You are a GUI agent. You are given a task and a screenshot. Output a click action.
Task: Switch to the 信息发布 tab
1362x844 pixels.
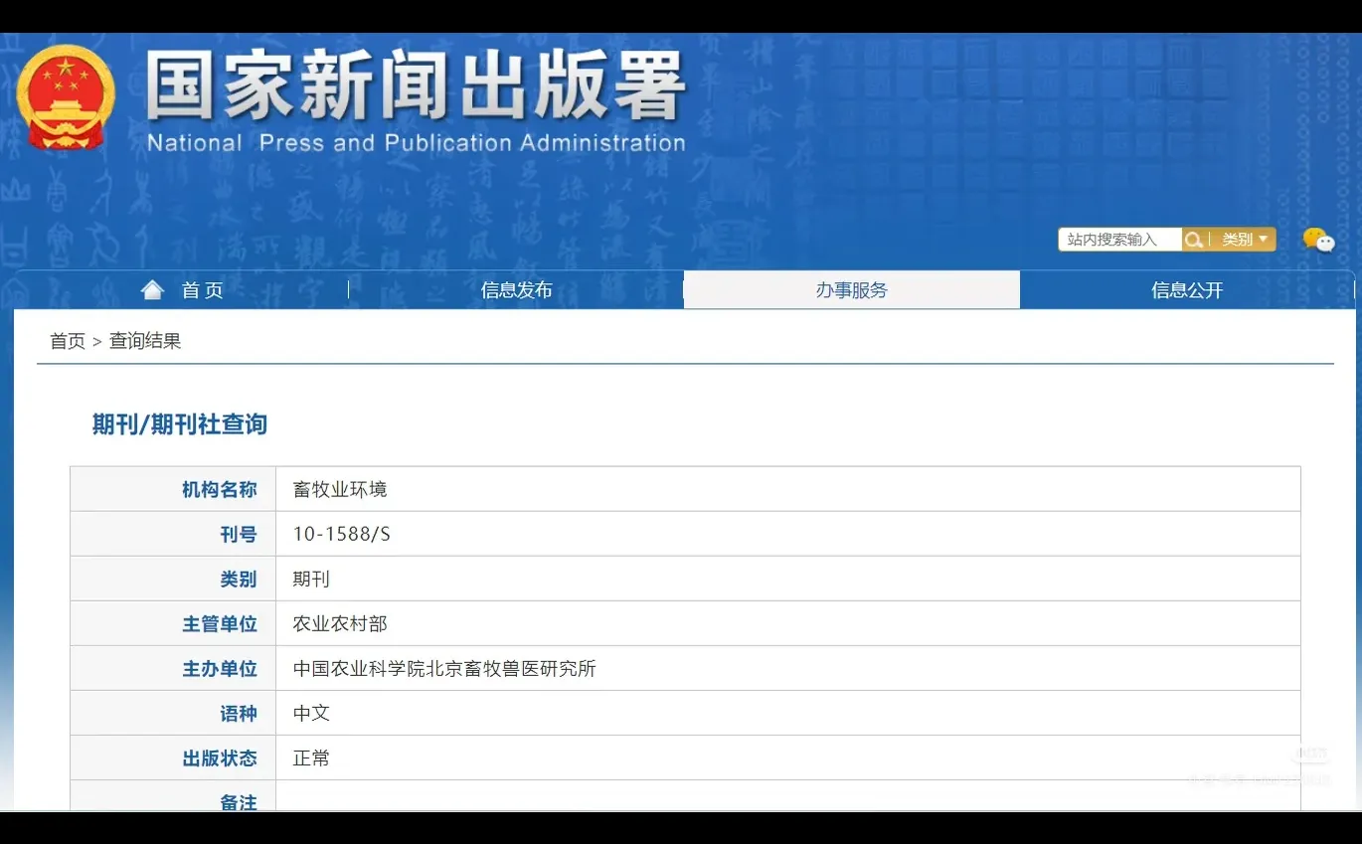516,289
